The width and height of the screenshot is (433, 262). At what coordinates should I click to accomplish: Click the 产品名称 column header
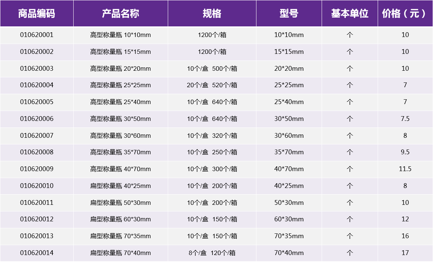click(x=121, y=13)
